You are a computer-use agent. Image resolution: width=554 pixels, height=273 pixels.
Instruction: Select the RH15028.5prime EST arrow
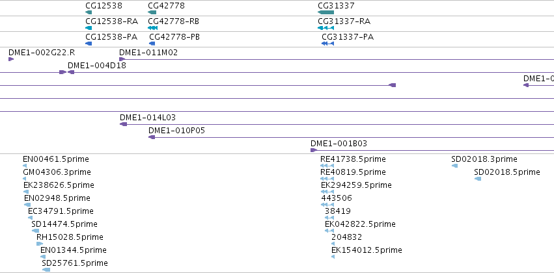coord(40,244)
